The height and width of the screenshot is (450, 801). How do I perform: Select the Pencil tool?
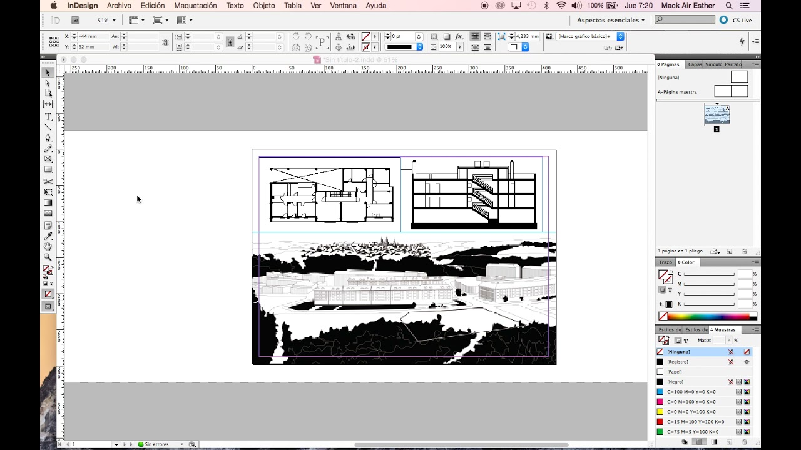48,148
